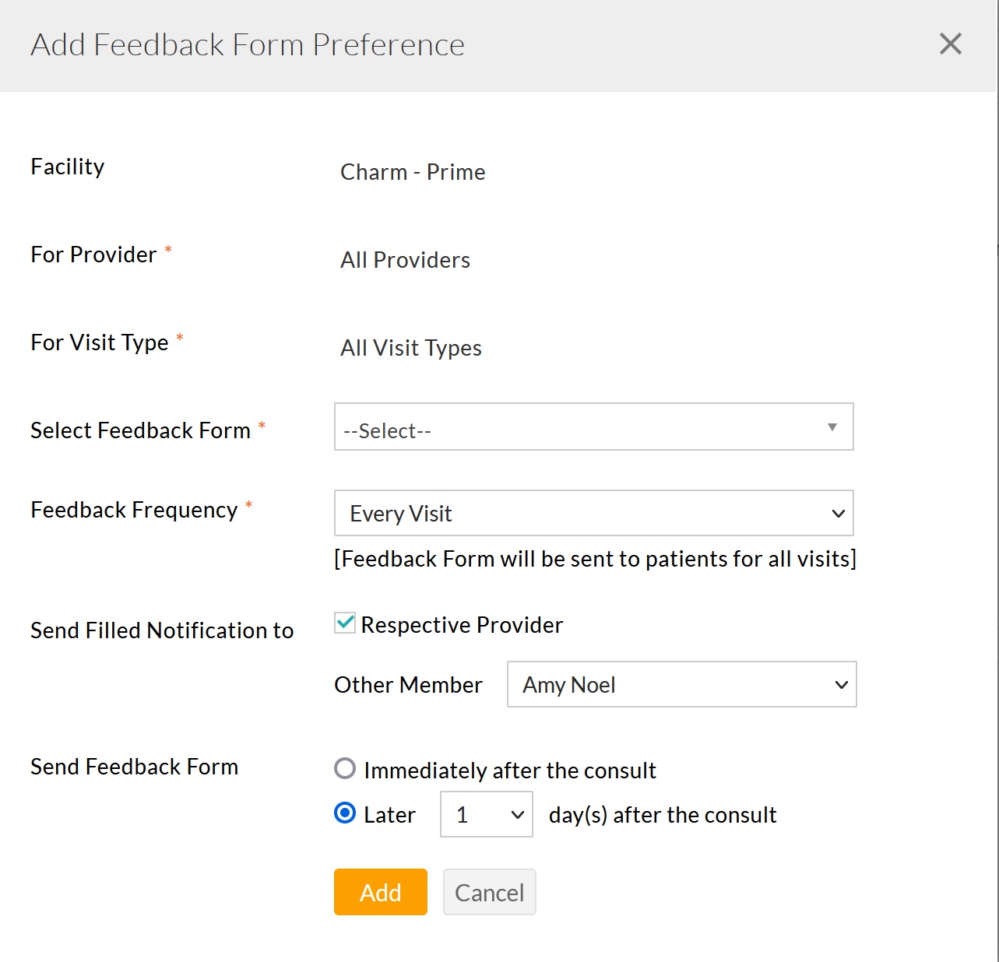Image resolution: width=999 pixels, height=962 pixels.
Task: Select Immediately after the consult option
Action: click(x=345, y=769)
